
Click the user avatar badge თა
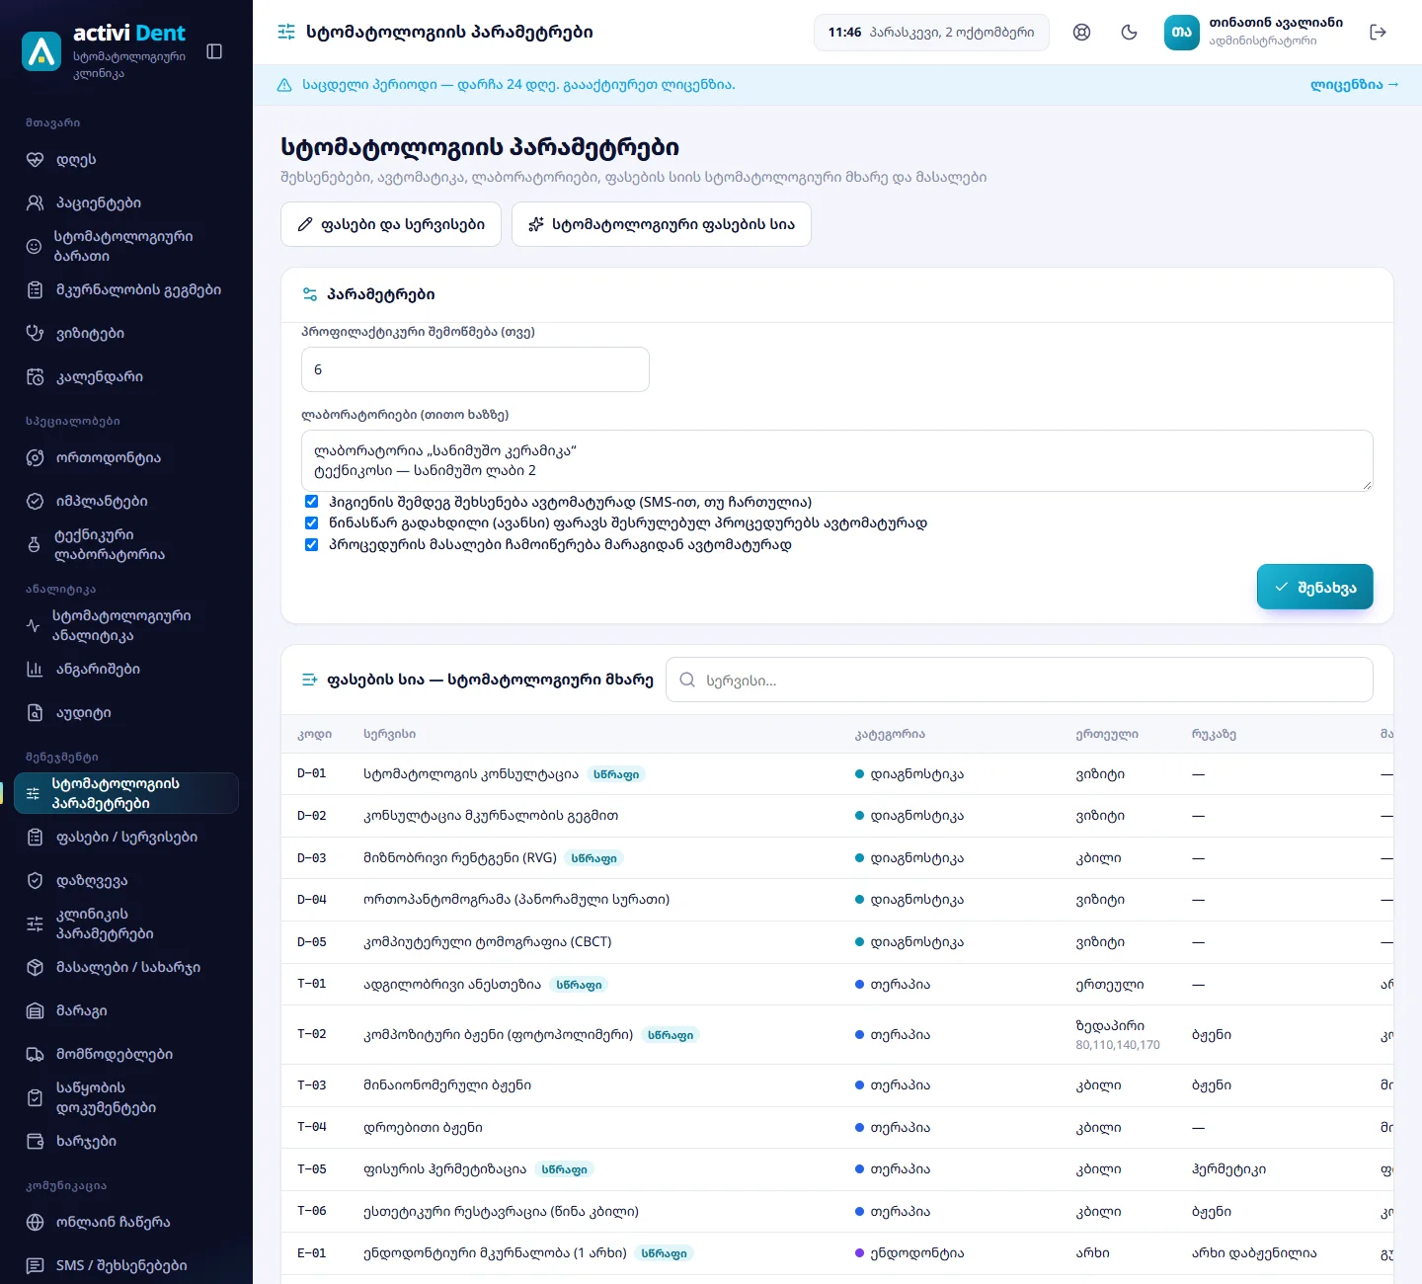(1182, 33)
